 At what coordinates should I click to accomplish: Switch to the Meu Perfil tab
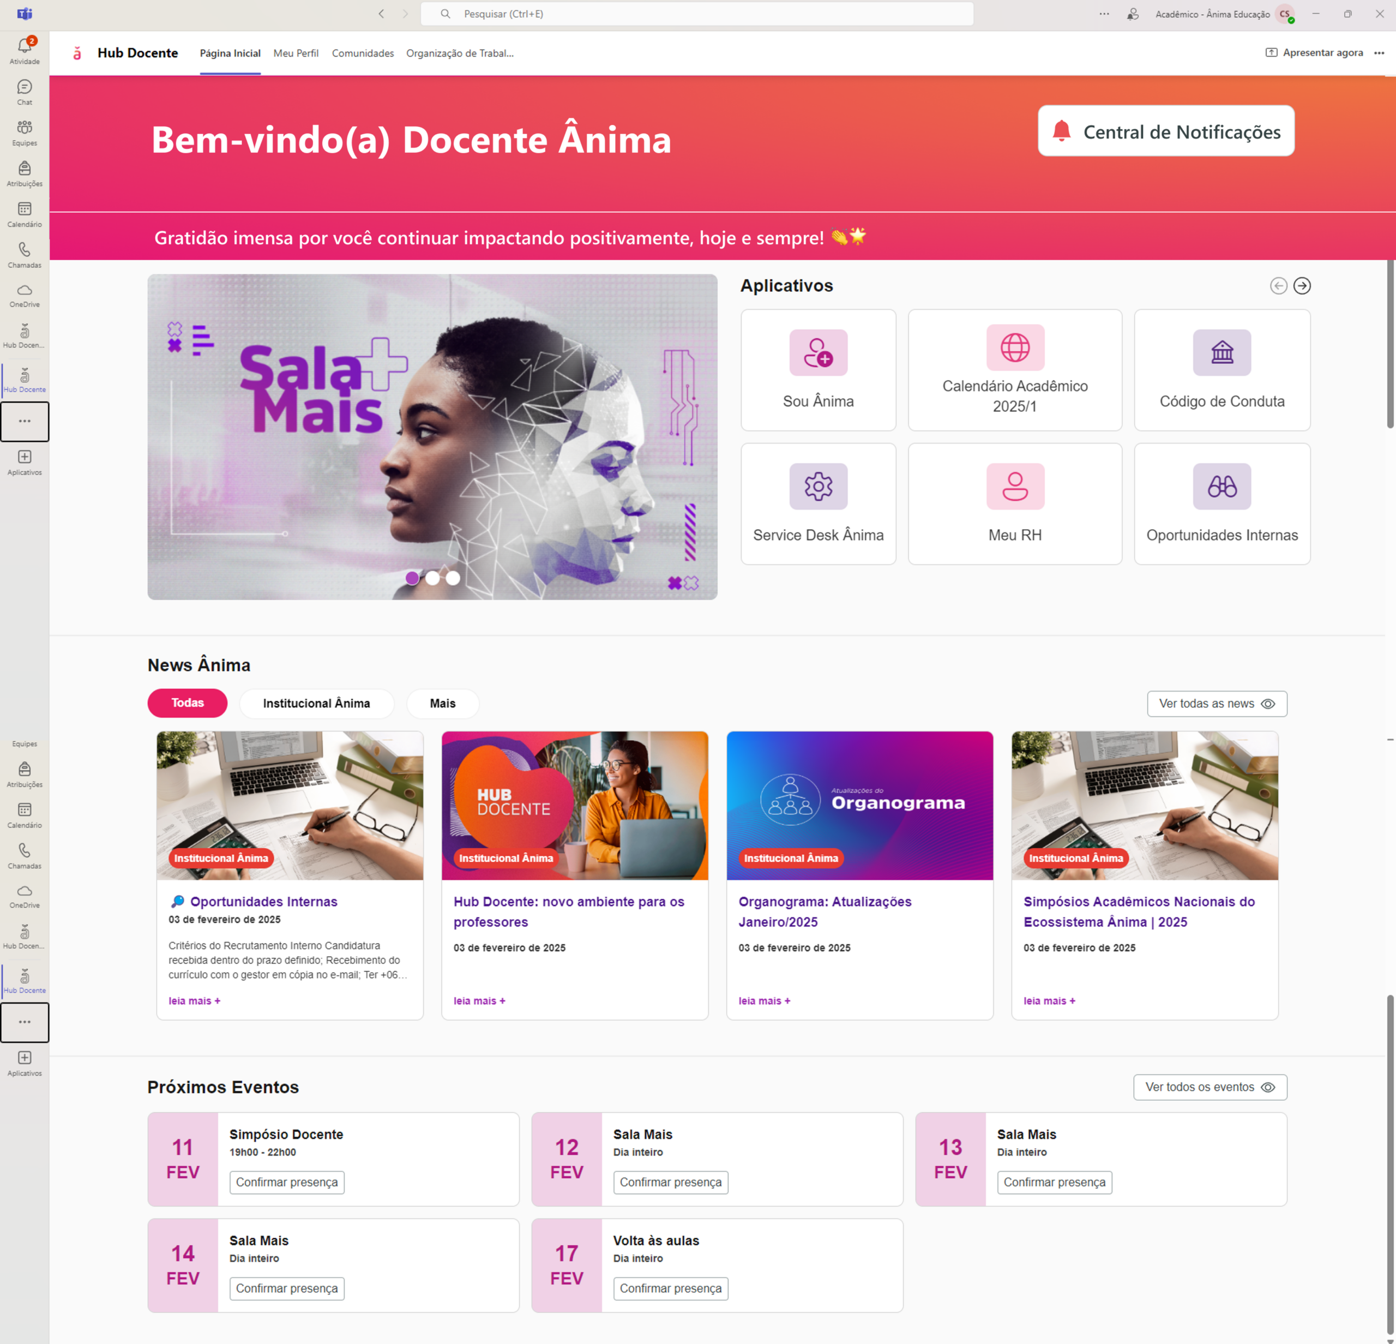coord(296,53)
